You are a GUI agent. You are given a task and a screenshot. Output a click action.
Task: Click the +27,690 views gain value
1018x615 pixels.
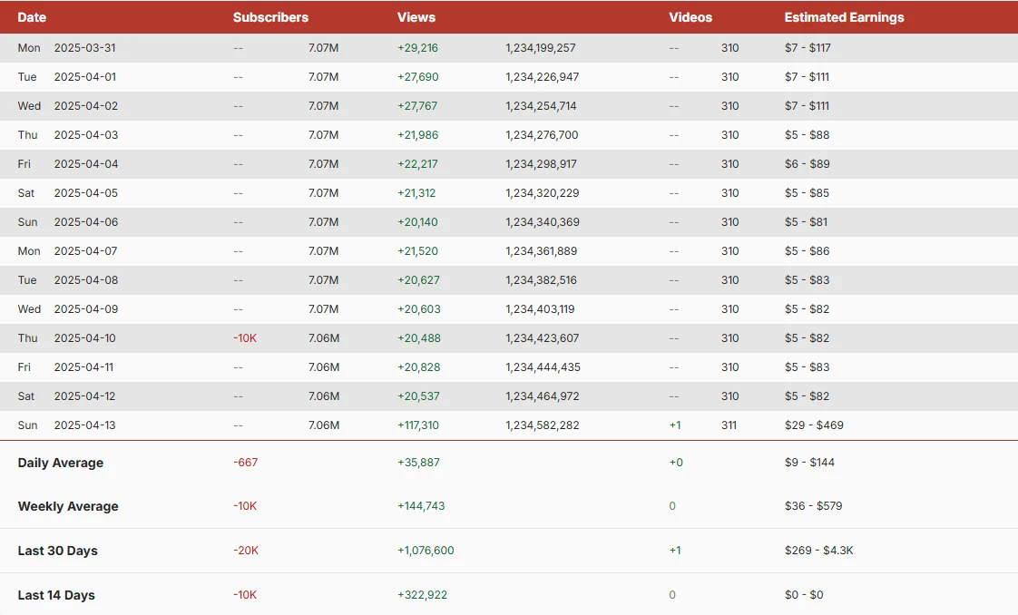[418, 77]
